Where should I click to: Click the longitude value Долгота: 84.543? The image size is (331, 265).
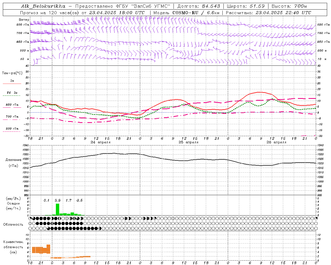199,6
